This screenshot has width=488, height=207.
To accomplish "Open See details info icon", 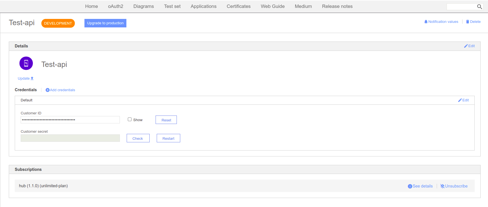I will coord(410,186).
